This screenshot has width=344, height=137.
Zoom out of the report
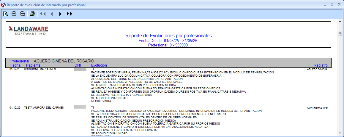(22, 14)
